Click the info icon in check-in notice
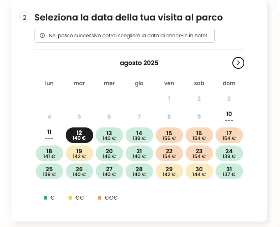 click(x=42, y=36)
